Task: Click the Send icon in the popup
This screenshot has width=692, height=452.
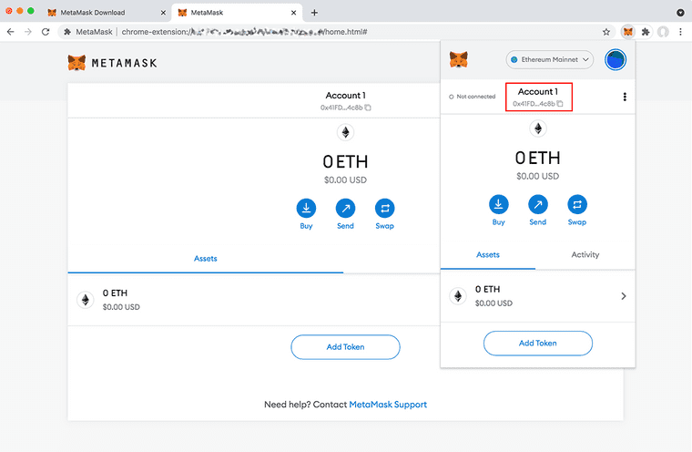Action: tap(538, 204)
